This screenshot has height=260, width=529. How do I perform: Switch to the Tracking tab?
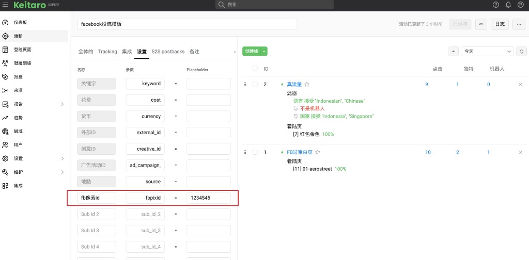(107, 52)
